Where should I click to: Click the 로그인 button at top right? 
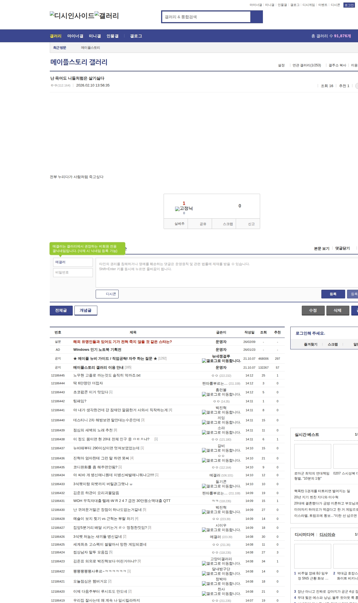349,5
